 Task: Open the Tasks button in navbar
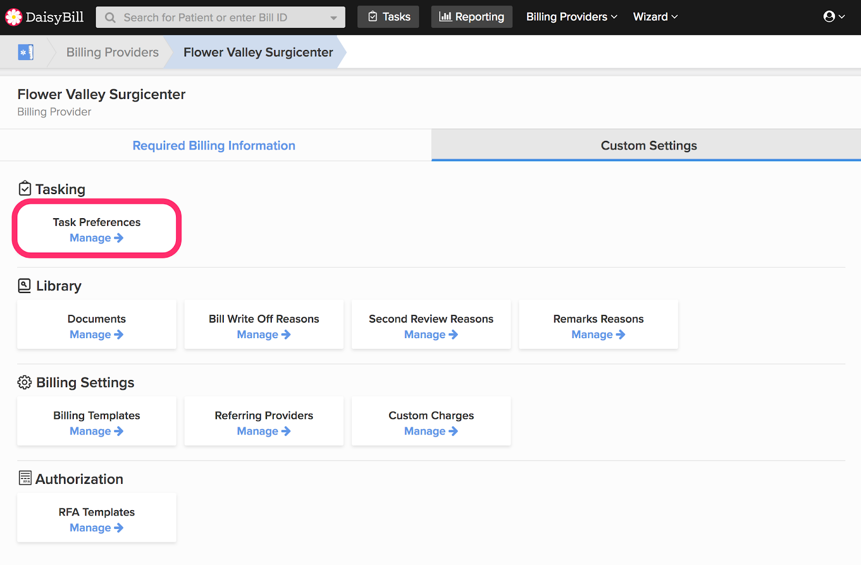pos(389,17)
